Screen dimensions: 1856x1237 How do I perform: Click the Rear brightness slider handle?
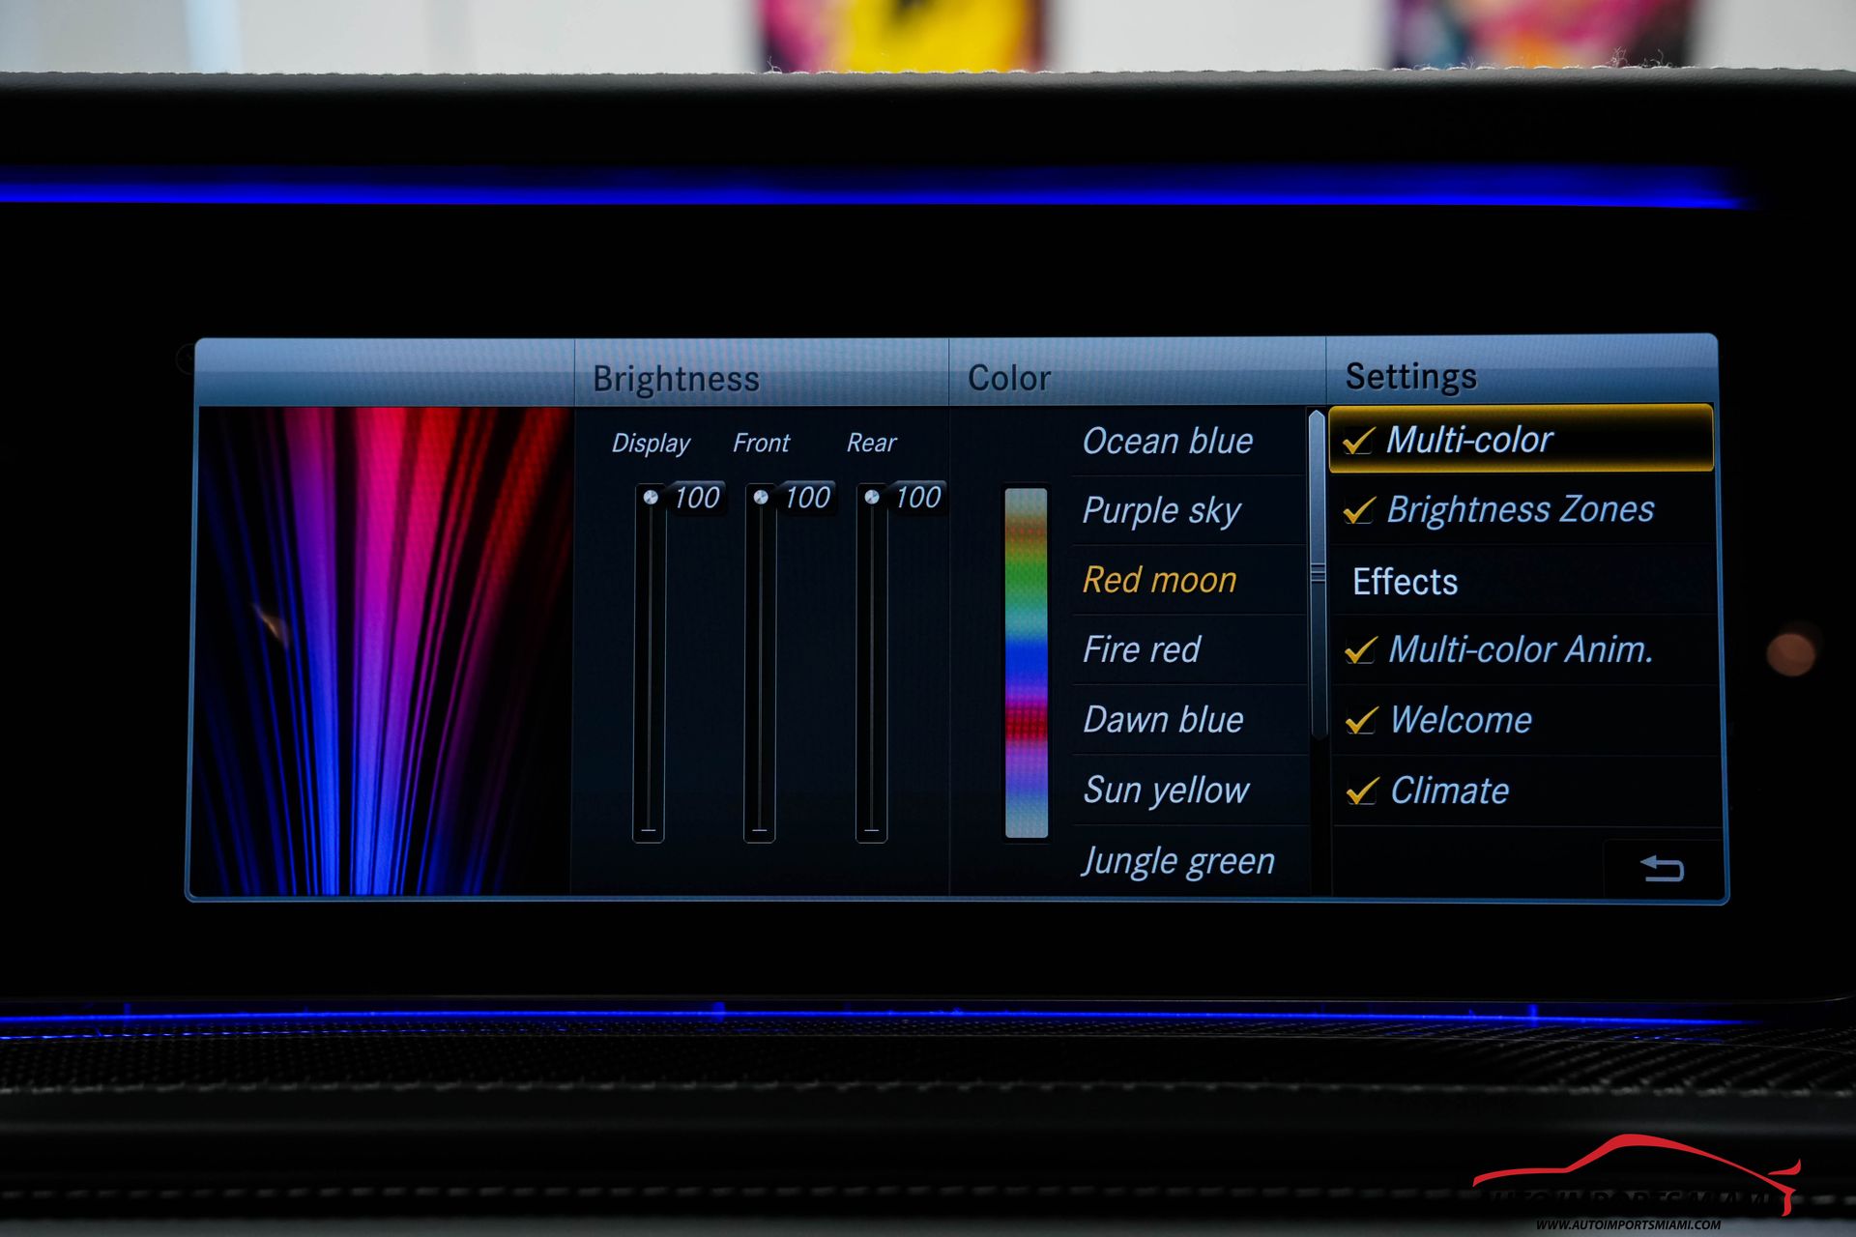coord(872,497)
